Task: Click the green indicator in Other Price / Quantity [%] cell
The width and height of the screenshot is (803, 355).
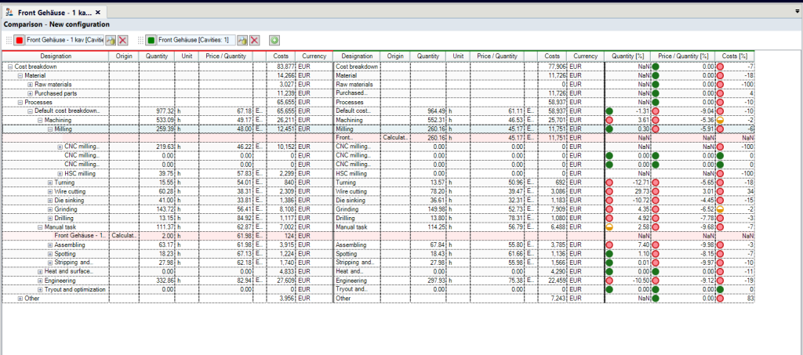Action: click(x=655, y=299)
